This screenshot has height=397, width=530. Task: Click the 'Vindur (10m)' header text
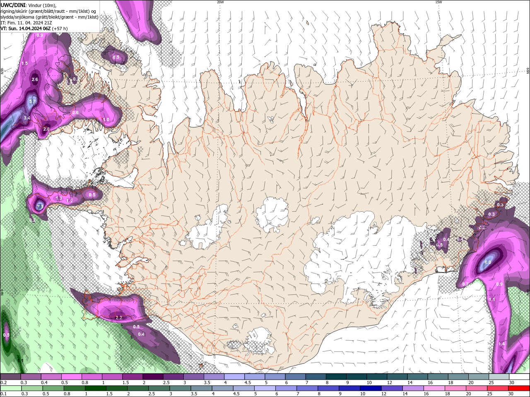coord(42,5)
